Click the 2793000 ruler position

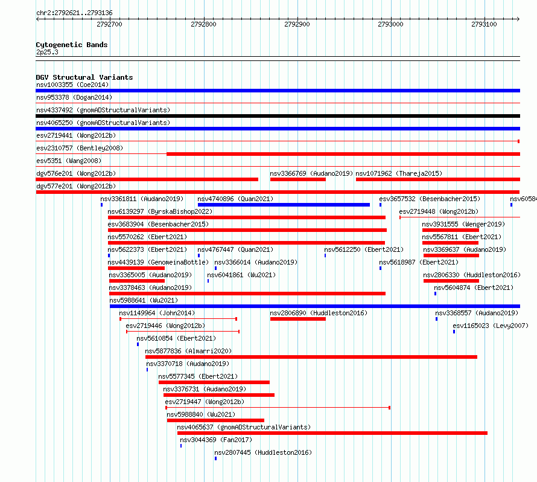pyautogui.click(x=390, y=24)
